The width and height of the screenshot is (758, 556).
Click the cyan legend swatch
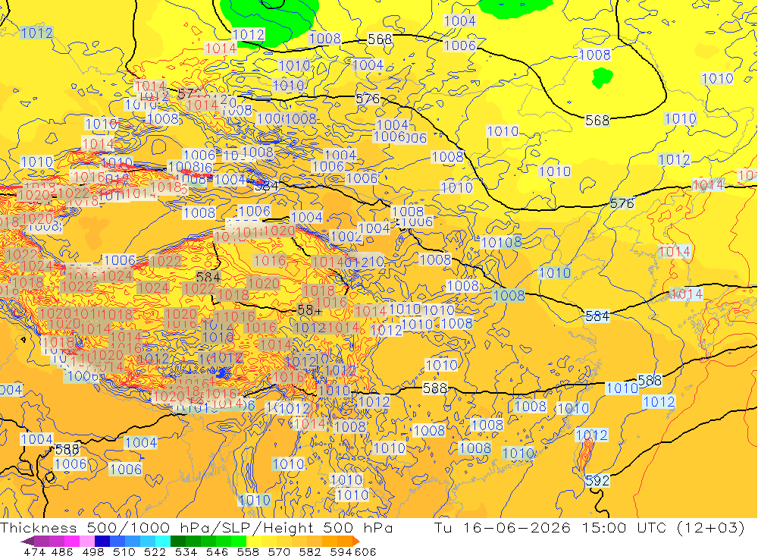[x=162, y=541]
